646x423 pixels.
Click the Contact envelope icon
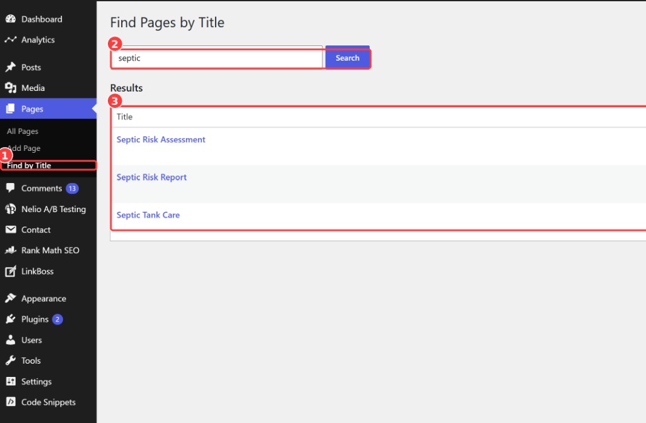pyautogui.click(x=11, y=230)
